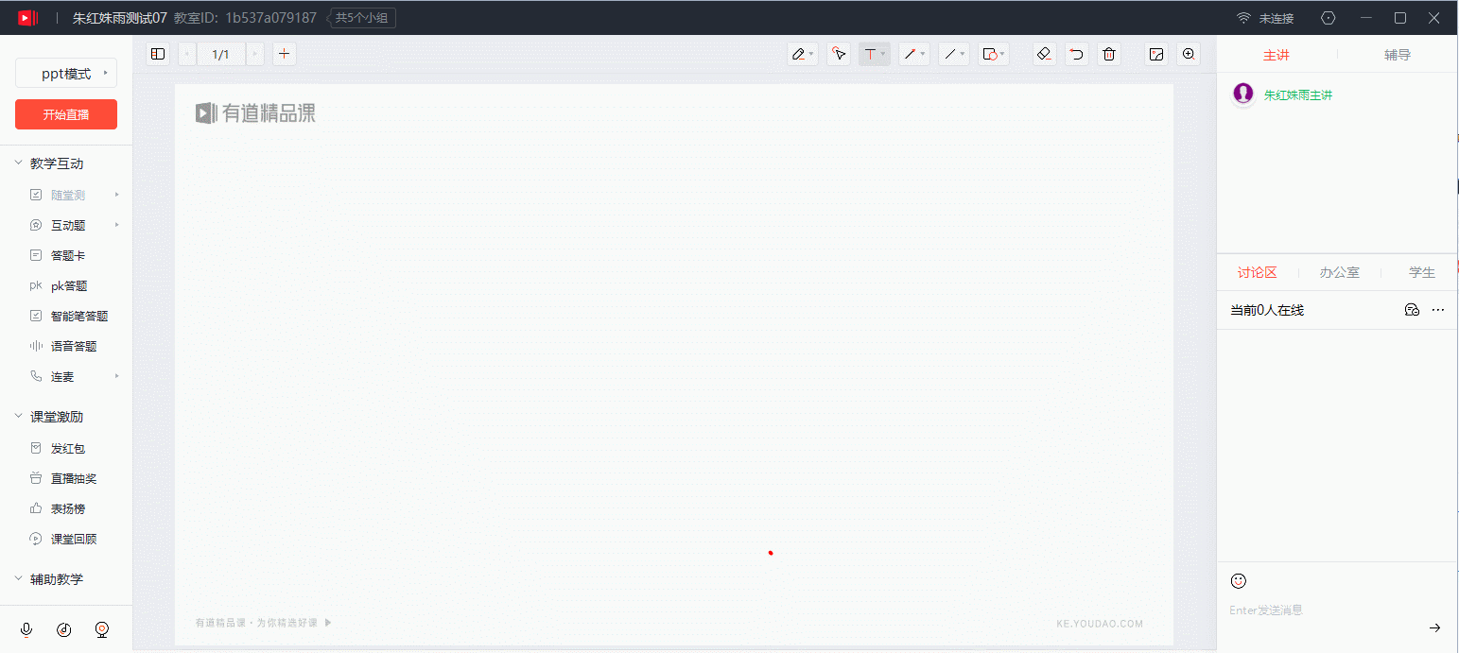Open the pen tool options dropdown arrow
This screenshot has width=1459, height=653.
coord(811,54)
